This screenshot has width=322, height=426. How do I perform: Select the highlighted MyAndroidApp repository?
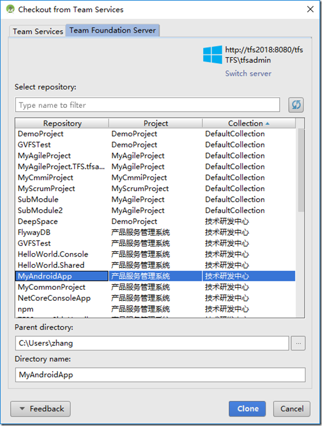155,276
